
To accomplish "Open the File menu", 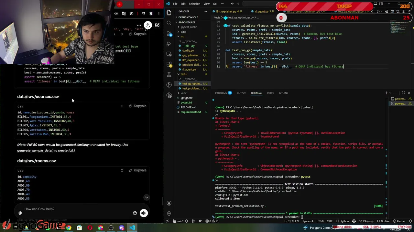I will coord(175,4).
